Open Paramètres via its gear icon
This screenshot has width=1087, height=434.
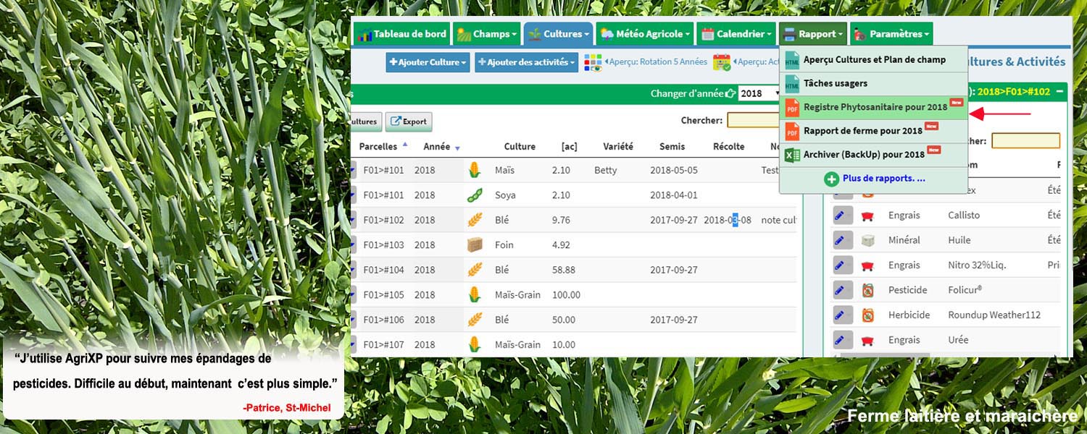point(858,33)
